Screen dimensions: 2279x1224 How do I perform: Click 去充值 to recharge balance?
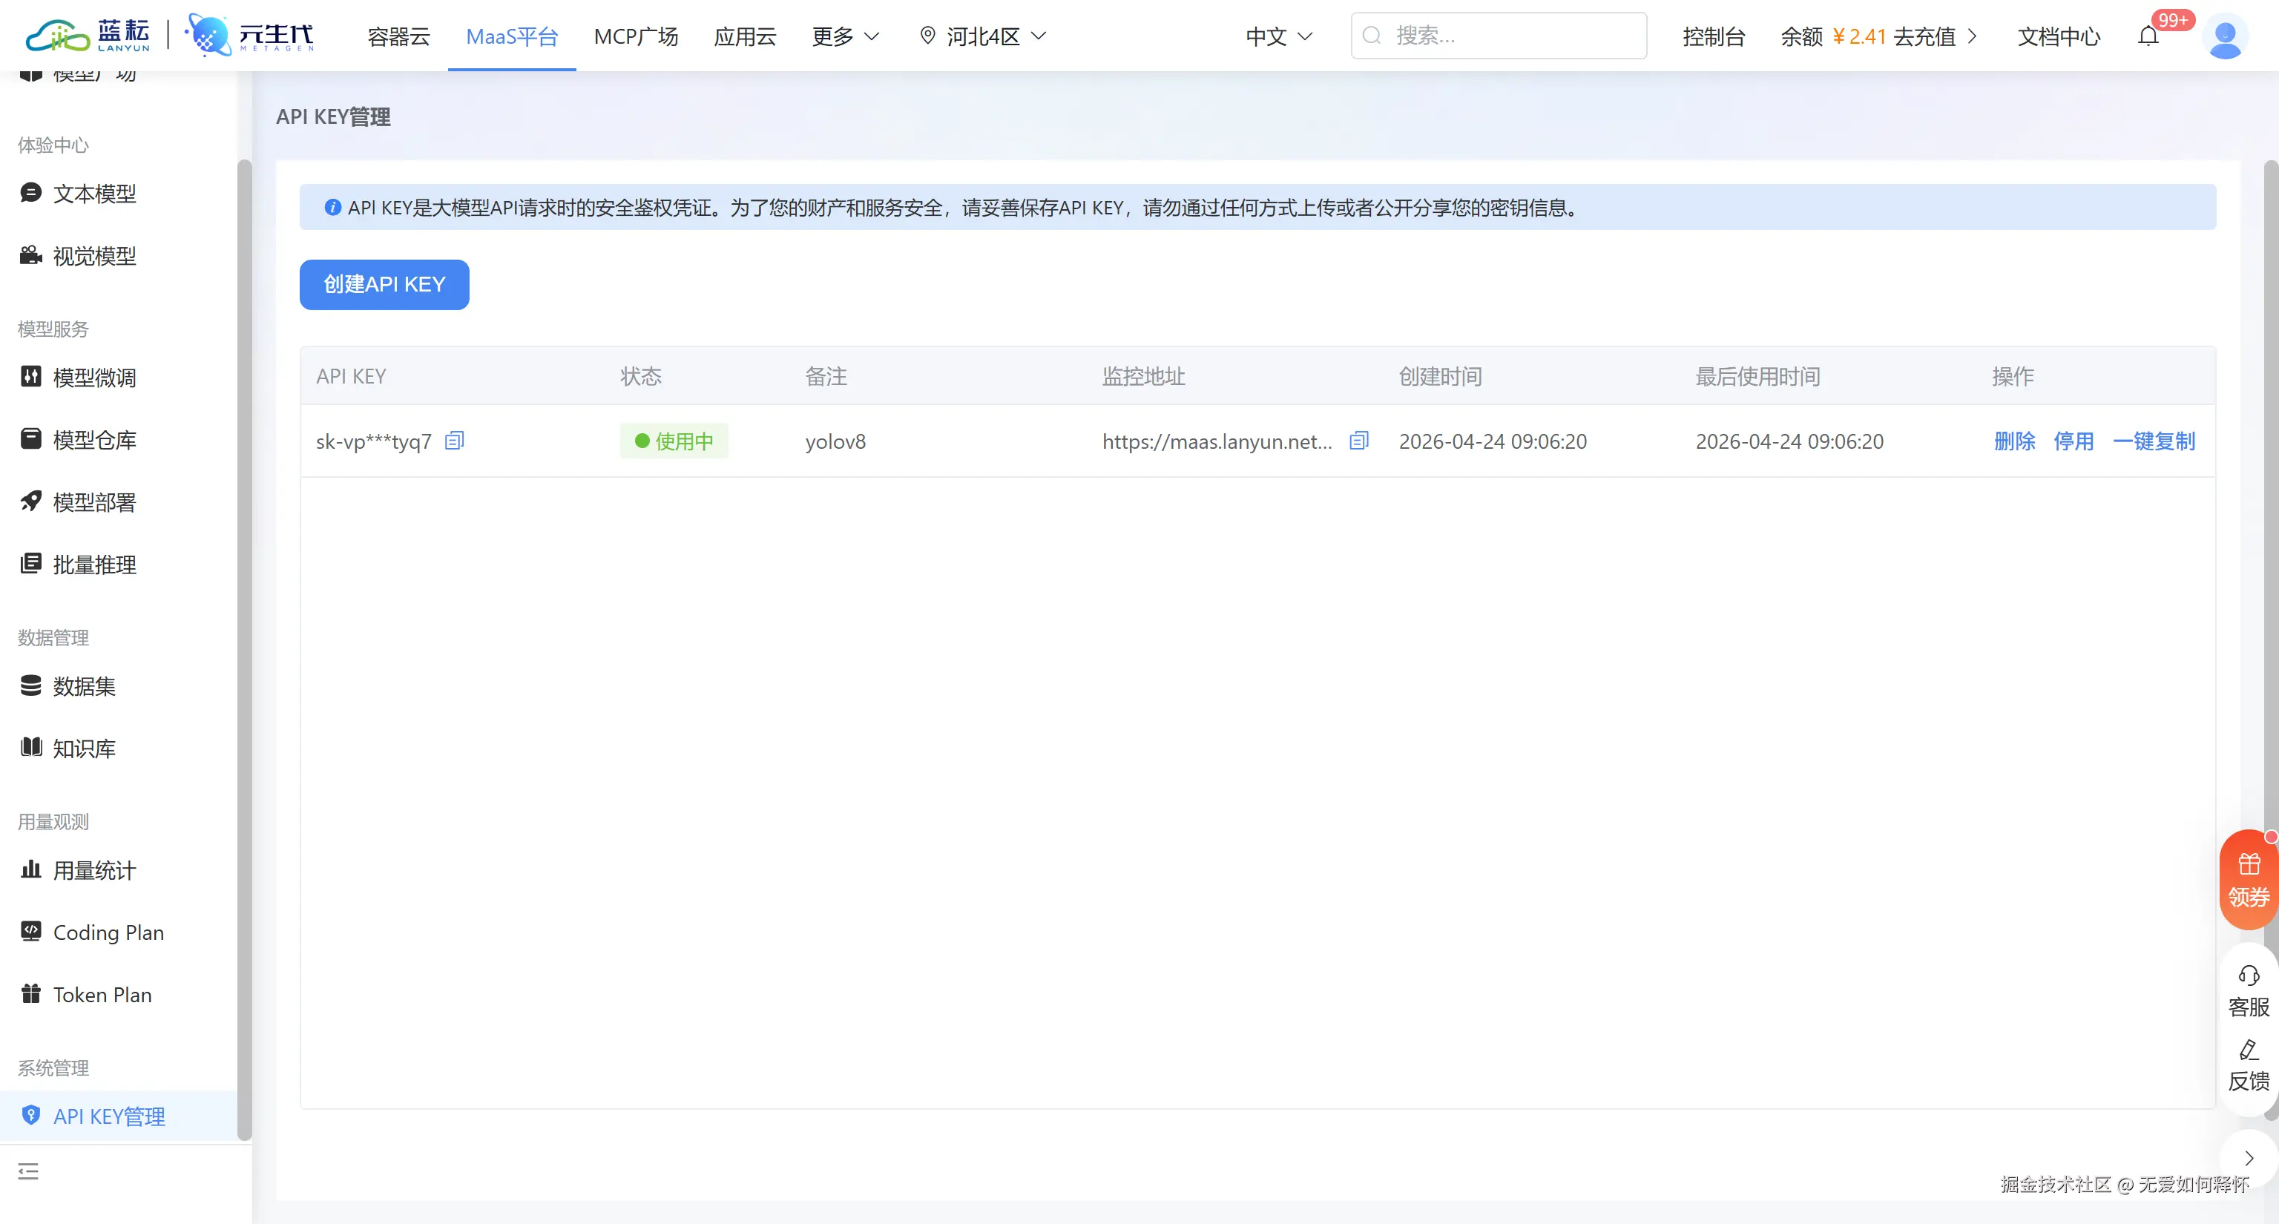click(x=1926, y=36)
